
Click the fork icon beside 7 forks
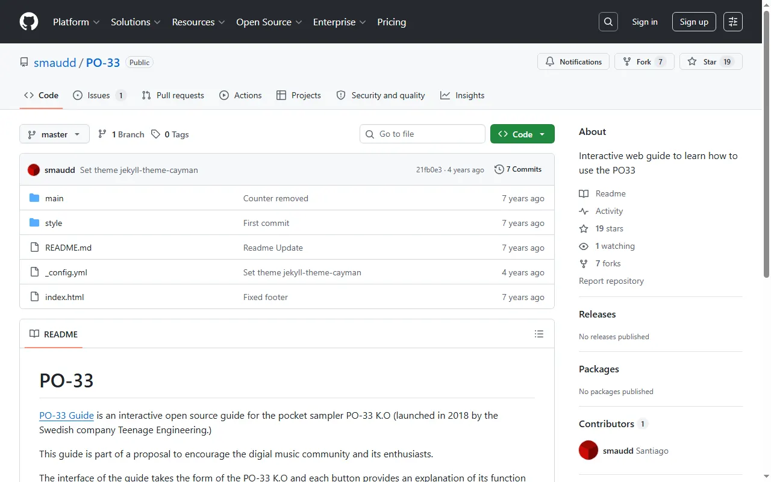pyautogui.click(x=584, y=263)
